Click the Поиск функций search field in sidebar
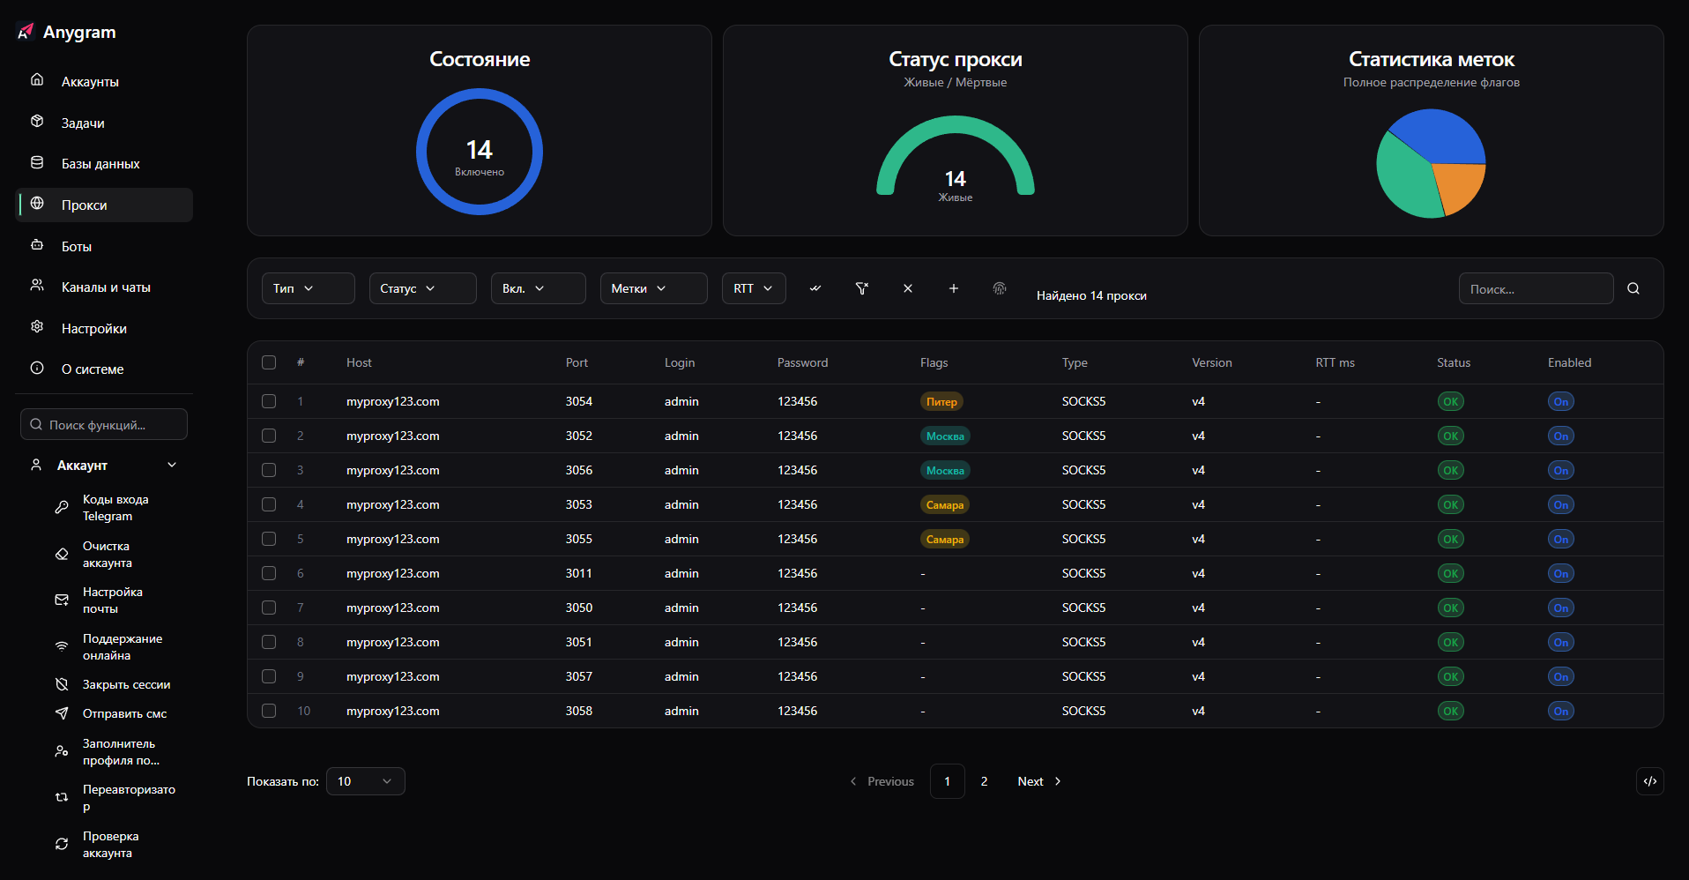The image size is (1689, 880). pos(104,424)
